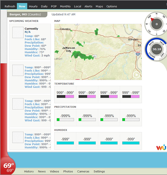Click the third forecast period icon
Image resolution: width=167 pixels, height=175 pixels.
(x=18, y=104)
